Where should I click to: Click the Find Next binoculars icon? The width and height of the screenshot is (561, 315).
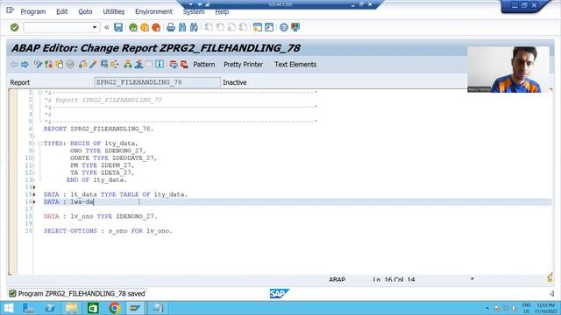[194, 27]
